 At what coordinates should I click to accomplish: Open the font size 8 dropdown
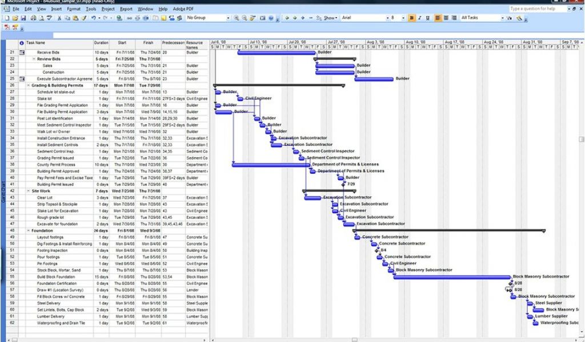pos(403,18)
